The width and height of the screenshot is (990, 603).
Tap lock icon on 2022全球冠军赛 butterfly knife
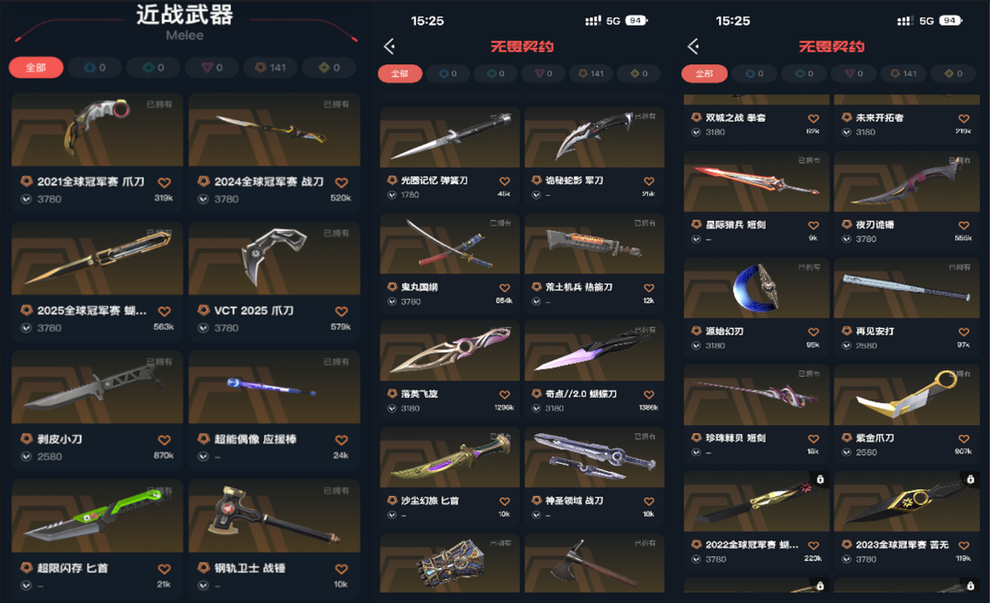tap(820, 479)
